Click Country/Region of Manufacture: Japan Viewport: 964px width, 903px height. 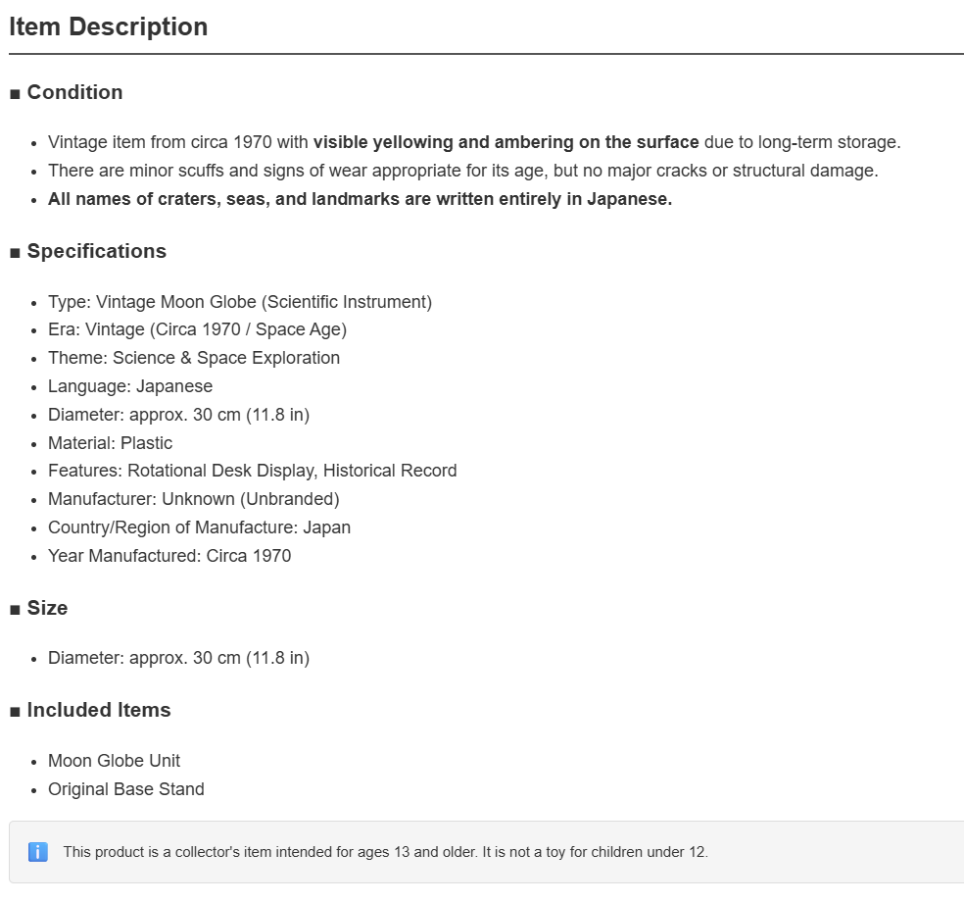pyautogui.click(x=199, y=527)
